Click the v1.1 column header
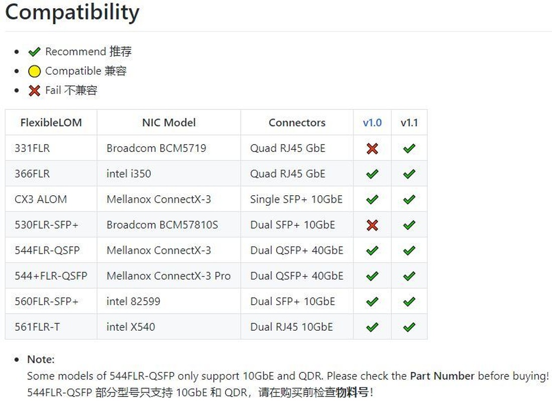 409,122
